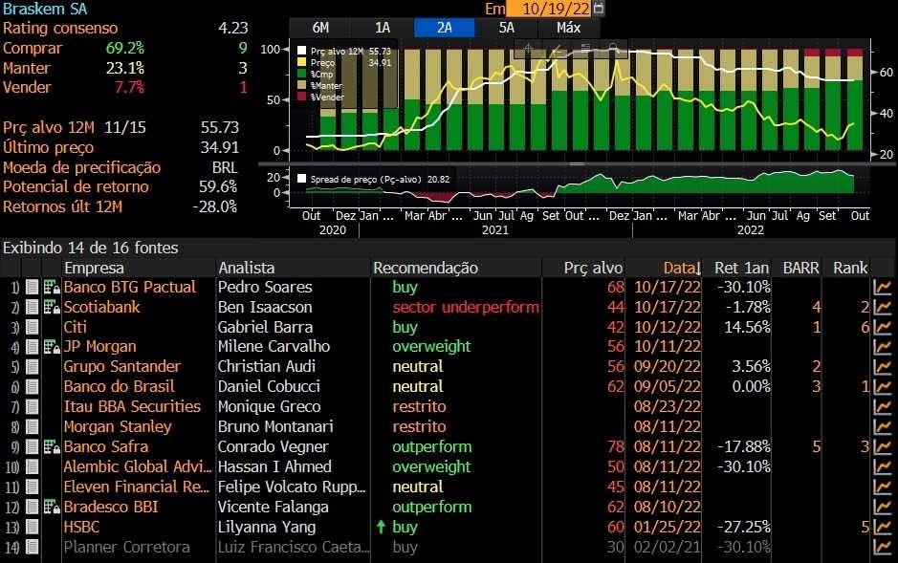Image resolution: width=898 pixels, height=563 pixels.
Task: Sort the table by the Empresa column
Action: tap(94, 268)
